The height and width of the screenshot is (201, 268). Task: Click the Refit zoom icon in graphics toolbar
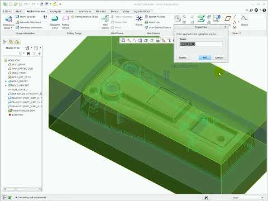(x=123, y=40)
